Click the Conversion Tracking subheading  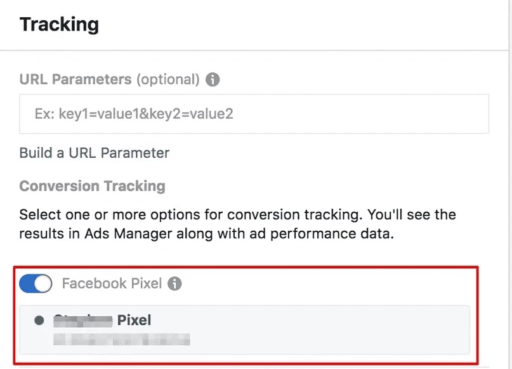click(x=93, y=186)
